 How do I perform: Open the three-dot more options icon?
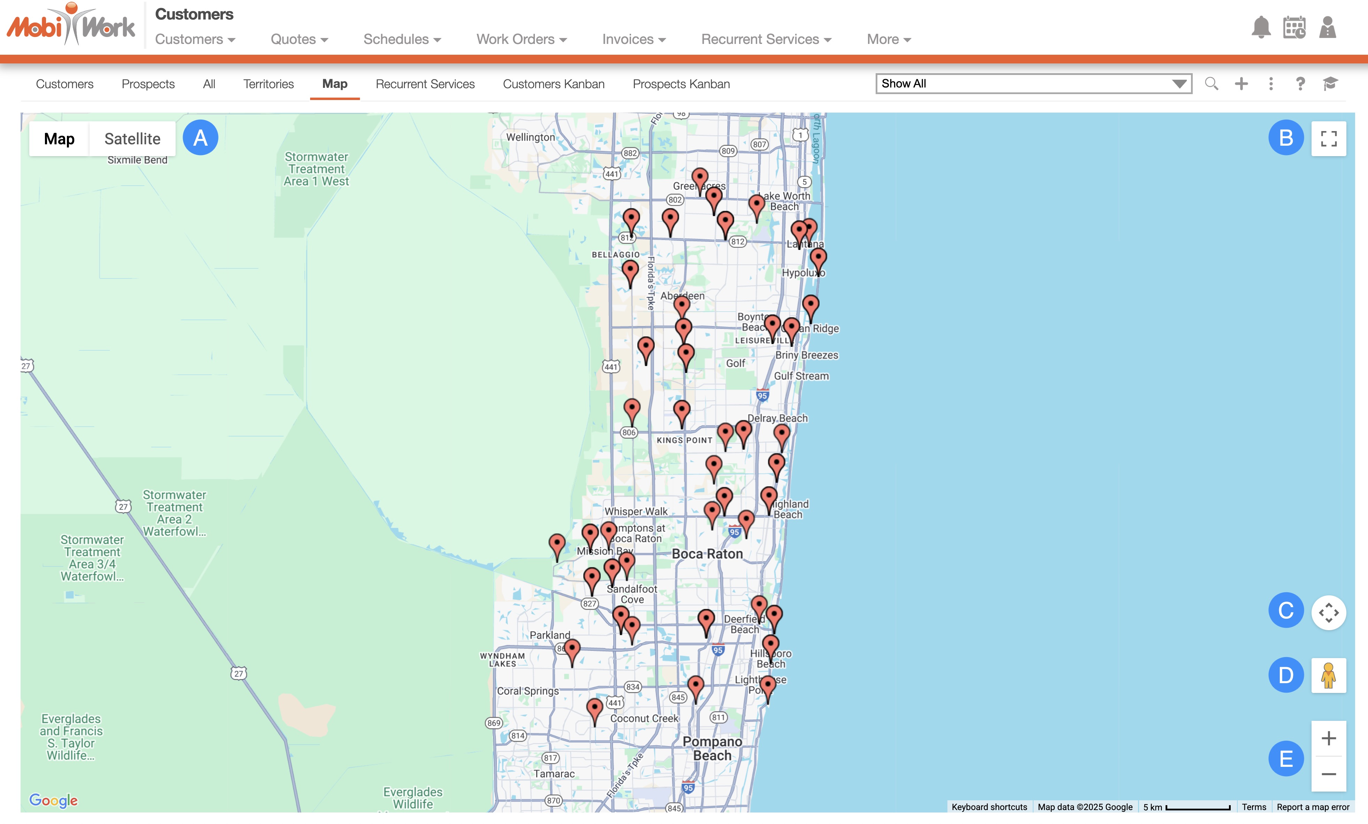[x=1271, y=84]
